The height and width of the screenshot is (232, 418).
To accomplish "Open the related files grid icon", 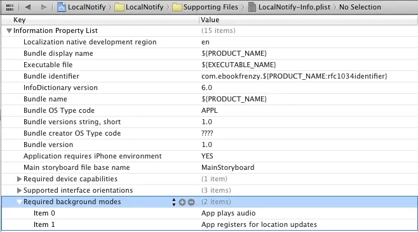I will 10,7.
